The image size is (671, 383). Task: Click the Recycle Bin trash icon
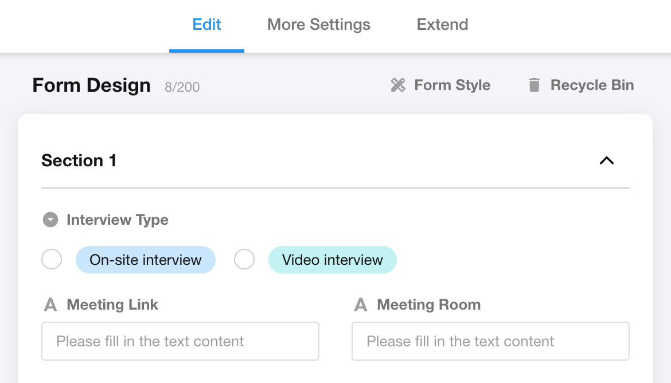point(534,85)
